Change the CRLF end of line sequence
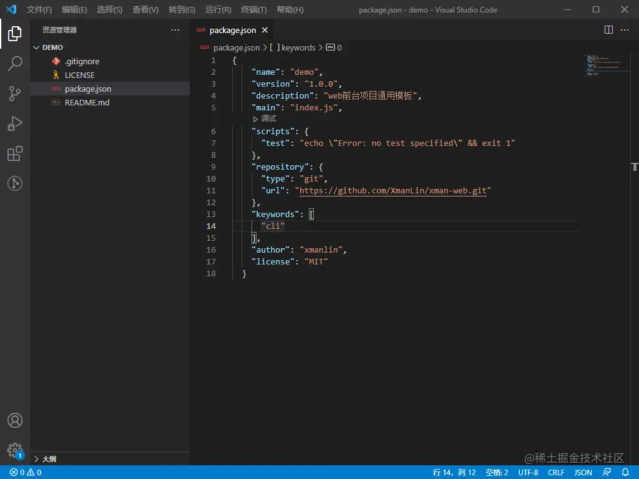 (x=556, y=472)
